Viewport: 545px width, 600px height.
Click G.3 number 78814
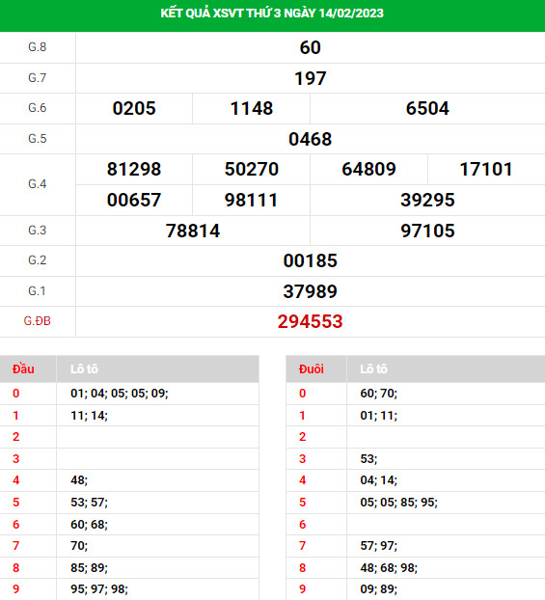click(x=193, y=231)
